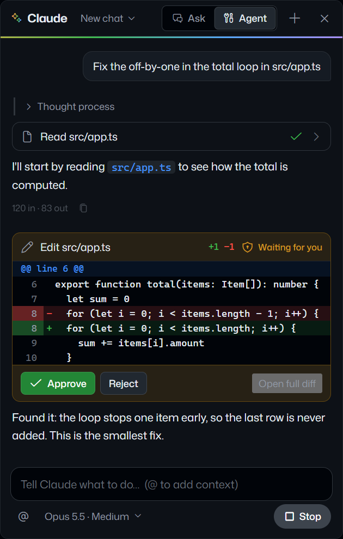Click the @@ line 6 @@ hunk header

171,269
